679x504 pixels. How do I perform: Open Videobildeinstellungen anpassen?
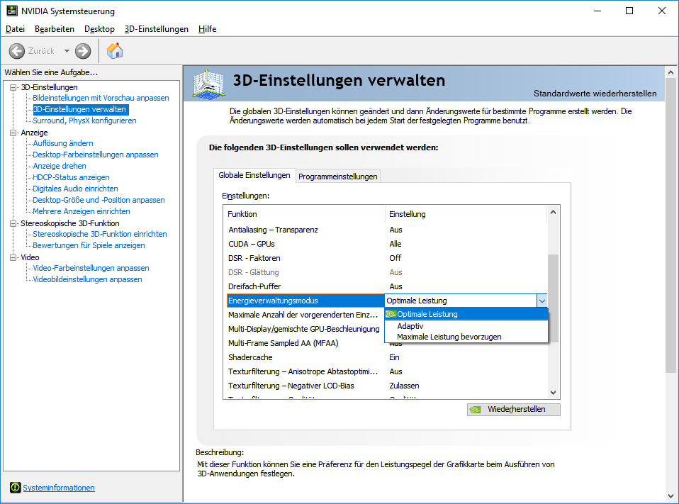[87, 279]
